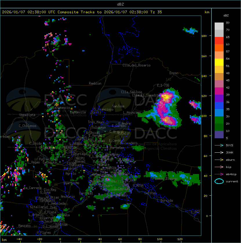The width and height of the screenshot is (241, 243).
Task: Pick the dark orange swatch between 60 and 57 dBZ
Action: pyautogui.click(x=219, y=48)
